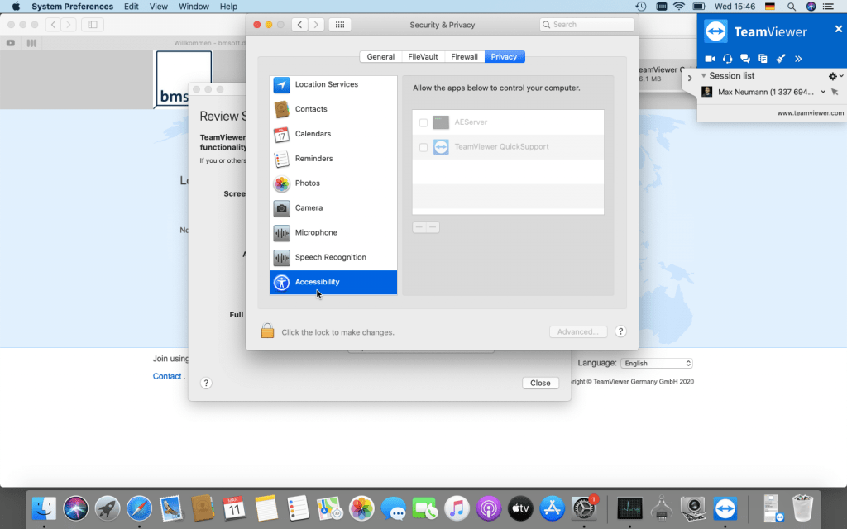Select Contacts in the privacy list

click(x=333, y=109)
